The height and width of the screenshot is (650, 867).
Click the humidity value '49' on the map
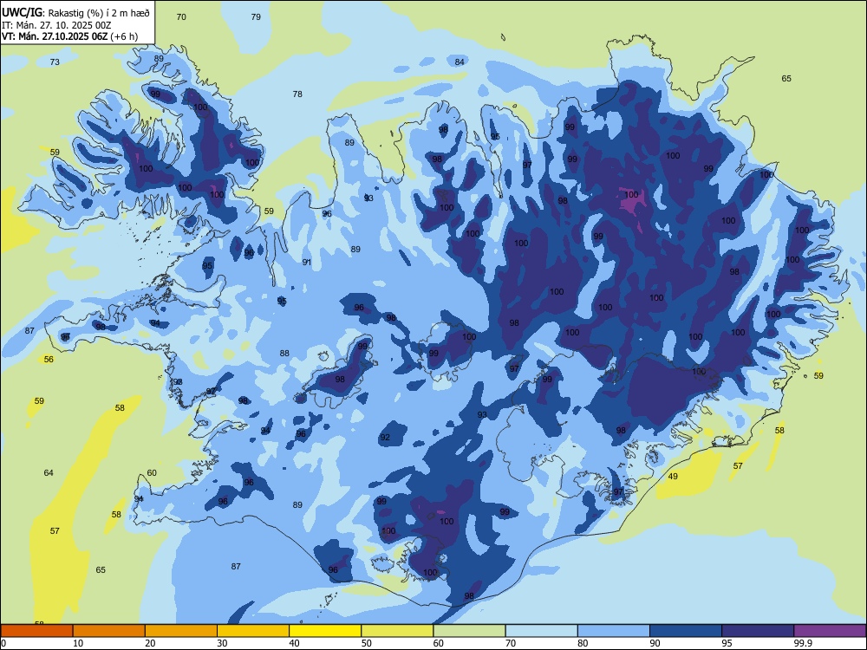click(673, 477)
